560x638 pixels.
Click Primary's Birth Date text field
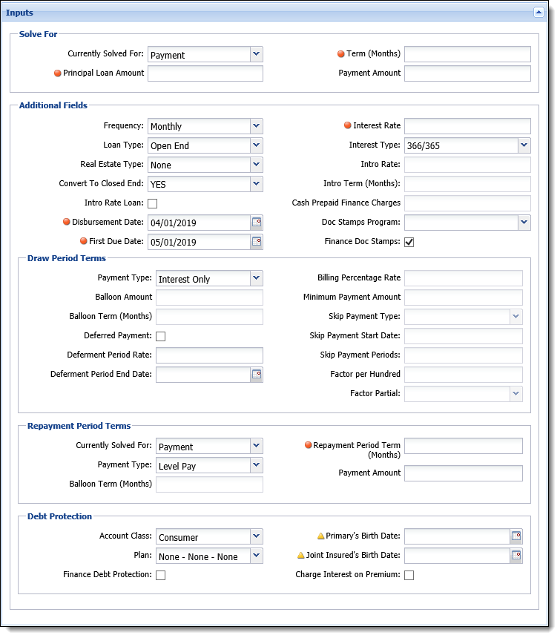click(x=458, y=536)
